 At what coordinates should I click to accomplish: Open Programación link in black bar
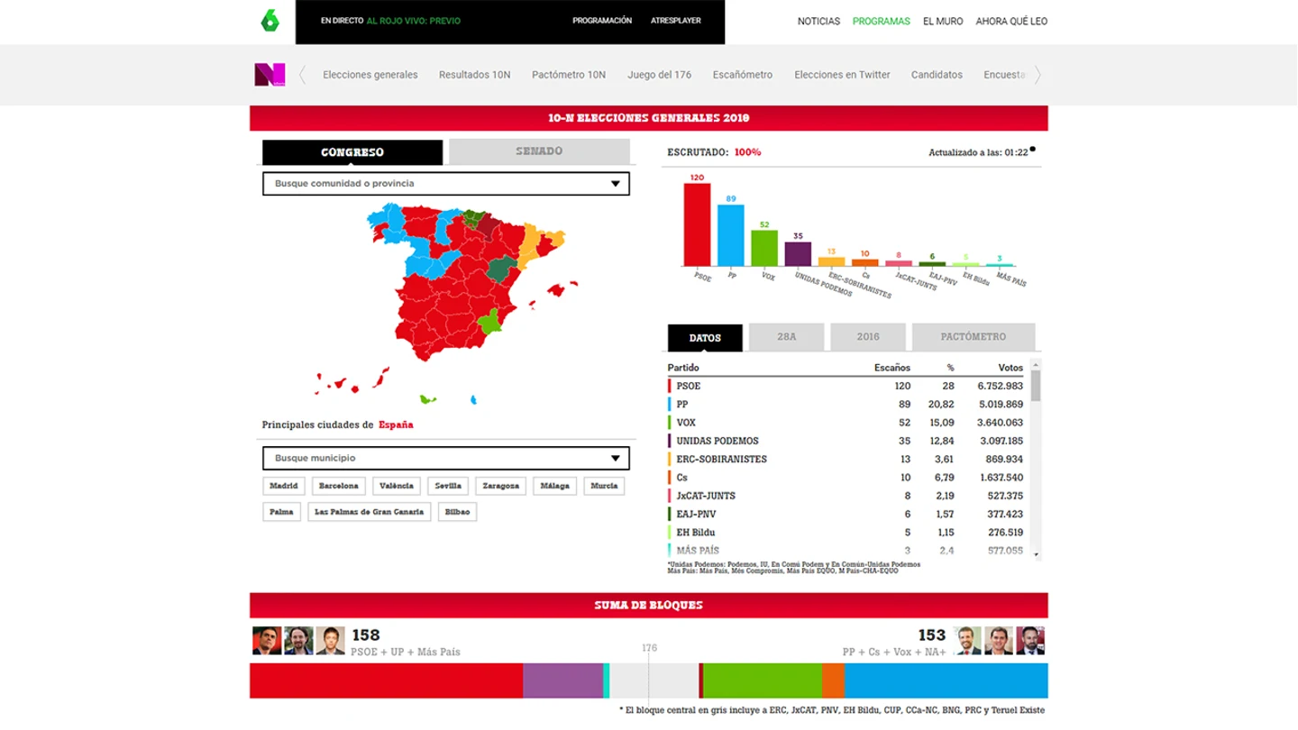click(x=602, y=21)
